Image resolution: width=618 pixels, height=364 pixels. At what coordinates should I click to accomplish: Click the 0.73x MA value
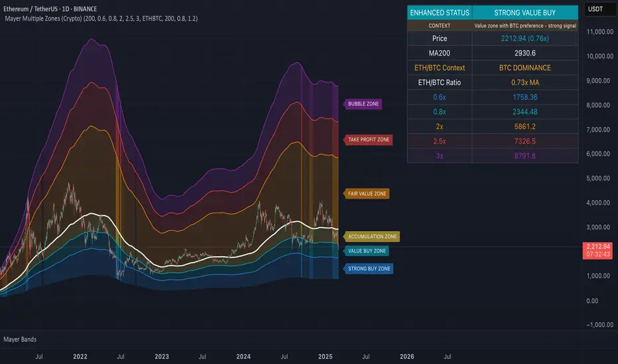(525, 83)
